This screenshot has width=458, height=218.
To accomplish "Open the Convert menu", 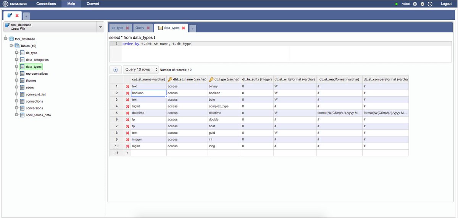I will click(93, 4).
